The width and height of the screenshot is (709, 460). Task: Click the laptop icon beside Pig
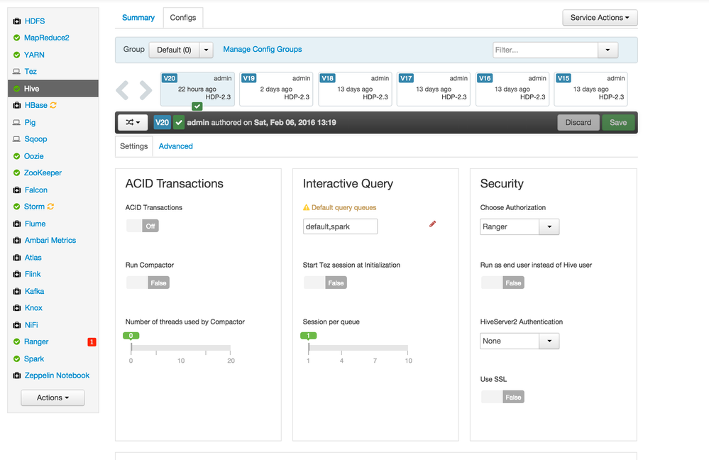(x=17, y=123)
